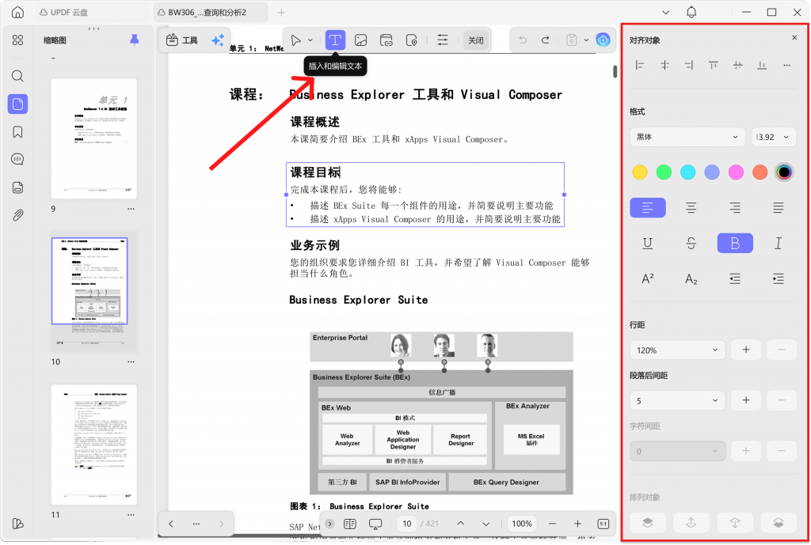Open the 段落后间距 dropdown showing 5
The image size is (811, 545).
click(678, 401)
